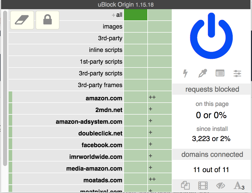The width and height of the screenshot is (252, 193).
Task: Select the element picker eyedropper tool
Action: [x=202, y=73]
